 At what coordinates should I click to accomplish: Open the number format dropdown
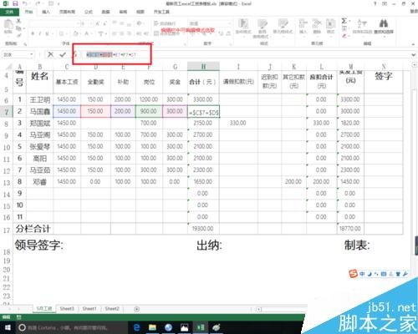point(229,24)
